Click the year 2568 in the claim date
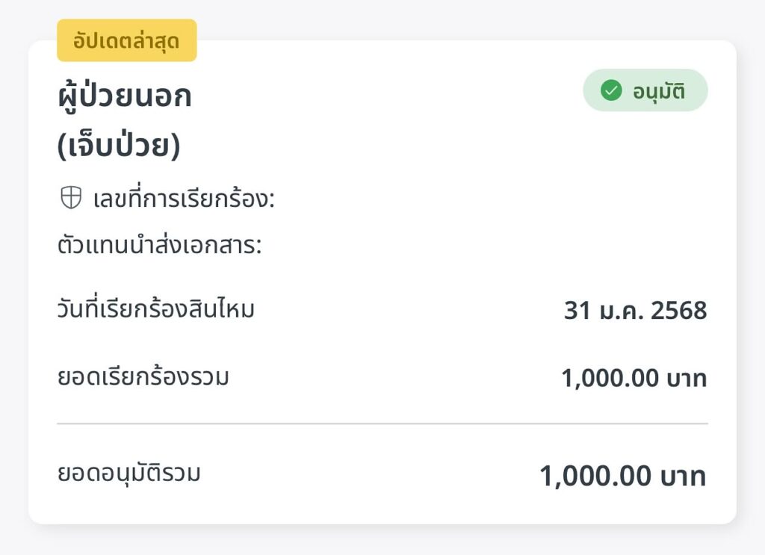Image resolution: width=765 pixels, height=555 pixels. [678, 310]
